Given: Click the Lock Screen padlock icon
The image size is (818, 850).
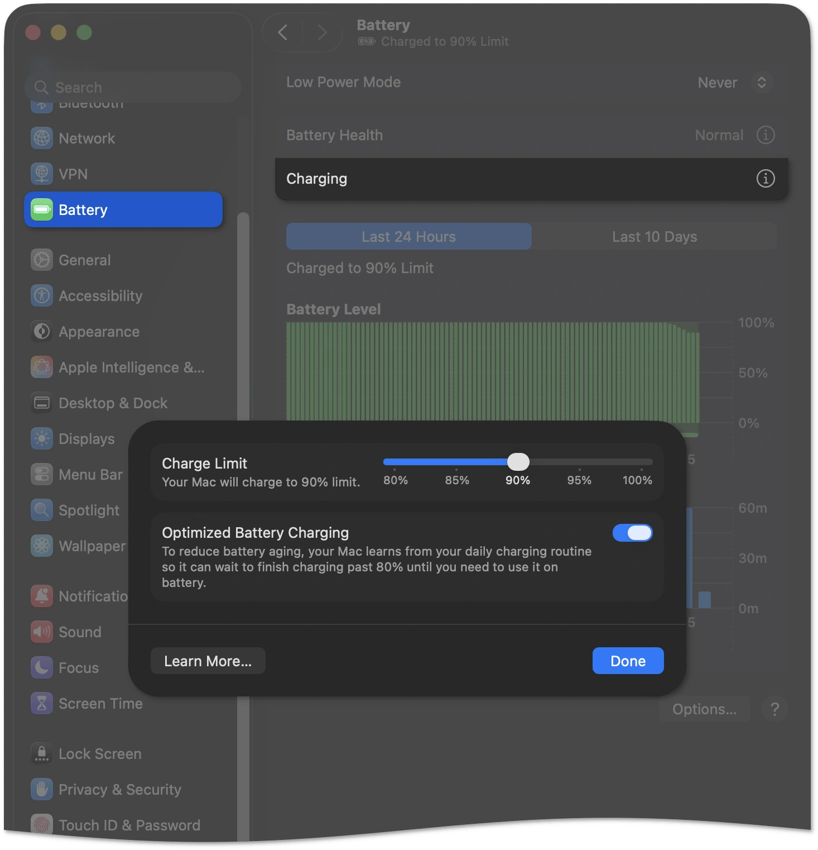Looking at the screenshot, I should tap(42, 753).
